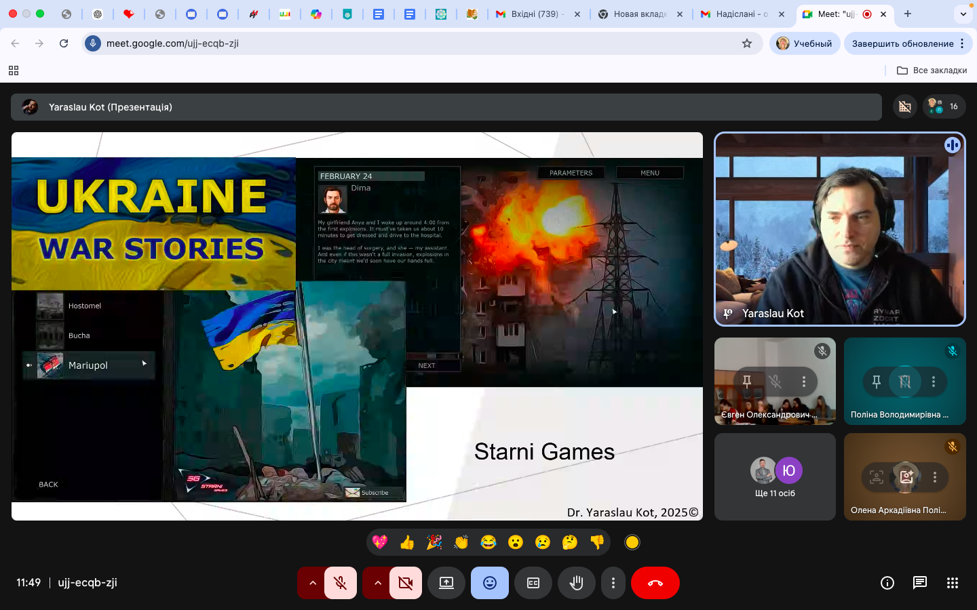Open the activities grid icon
Viewport: 977px width, 610px height.
coord(953,583)
